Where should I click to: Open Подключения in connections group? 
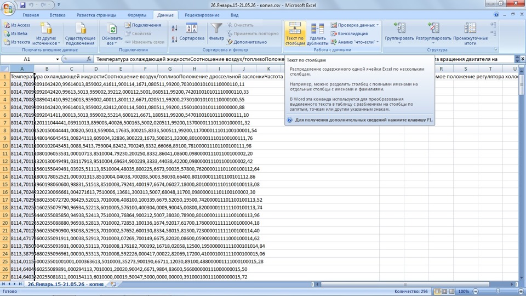(143, 25)
